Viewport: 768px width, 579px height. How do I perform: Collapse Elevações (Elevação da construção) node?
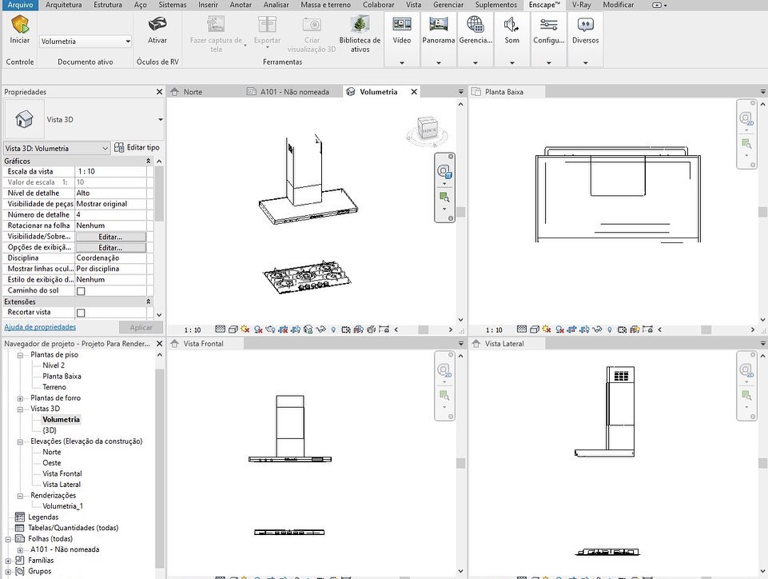pos(20,441)
